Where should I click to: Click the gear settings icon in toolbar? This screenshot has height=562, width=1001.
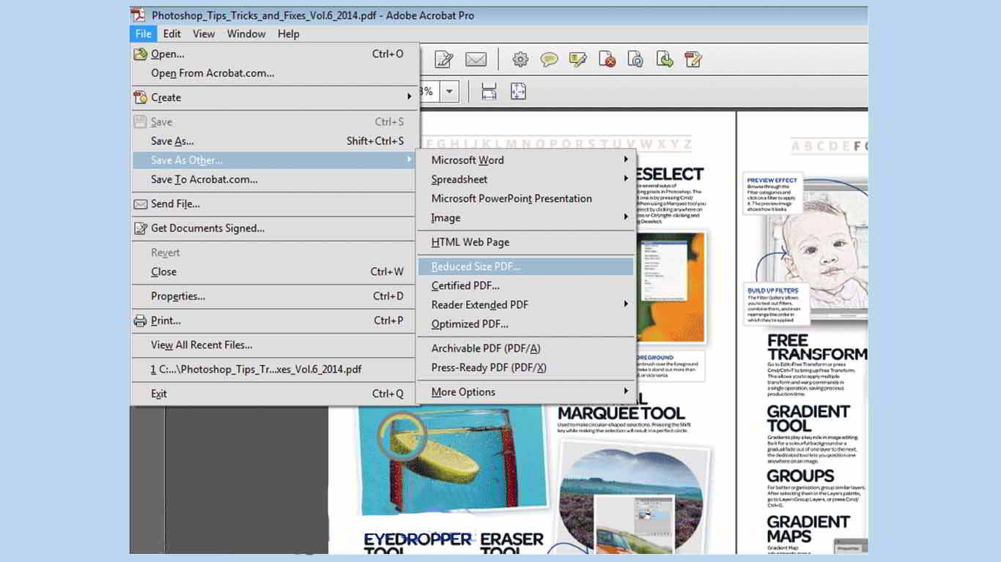pyautogui.click(x=520, y=59)
